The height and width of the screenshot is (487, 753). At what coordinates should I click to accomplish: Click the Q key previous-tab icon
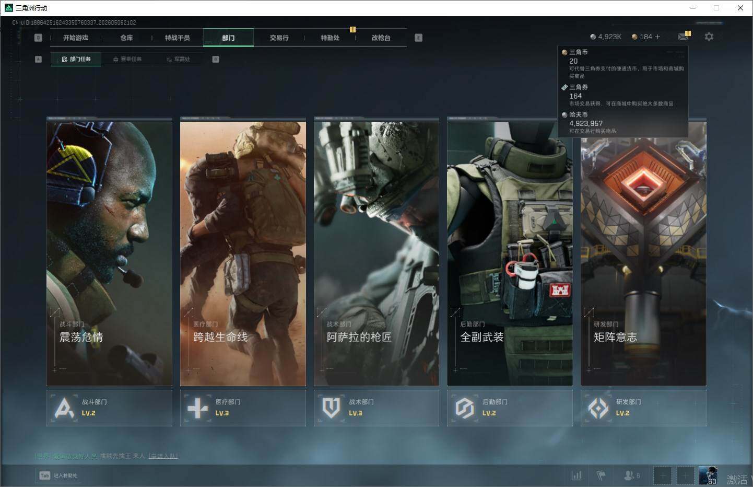[38, 38]
